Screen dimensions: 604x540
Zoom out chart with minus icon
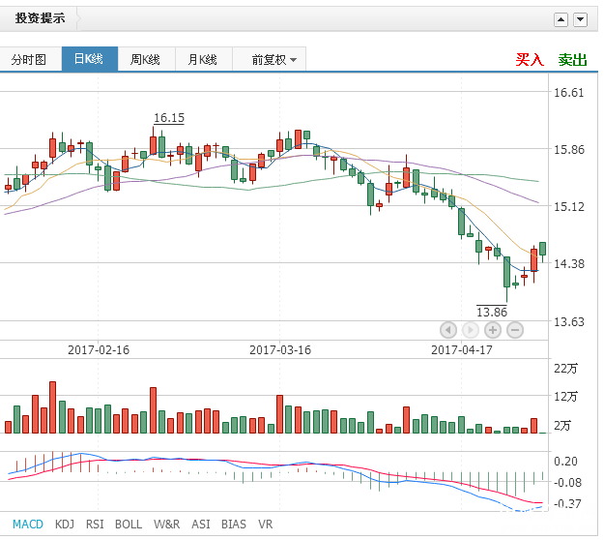click(515, 330)
